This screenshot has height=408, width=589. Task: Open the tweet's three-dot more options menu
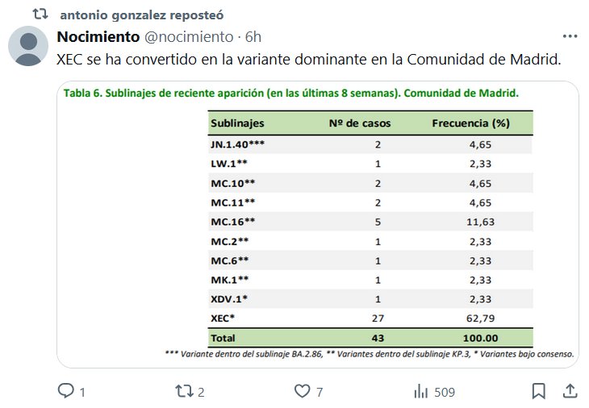point(570,37)
